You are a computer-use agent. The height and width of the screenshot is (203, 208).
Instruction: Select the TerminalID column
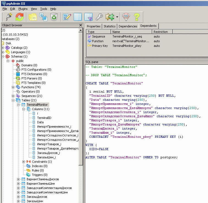click(44, 118)
